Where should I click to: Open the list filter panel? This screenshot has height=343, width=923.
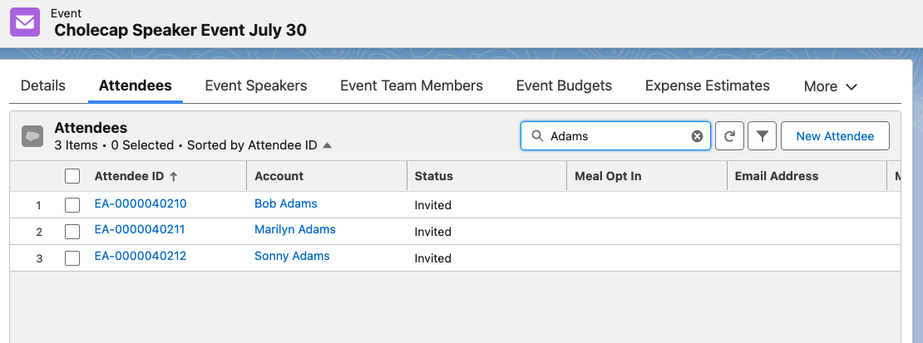[x=762, y=136]
